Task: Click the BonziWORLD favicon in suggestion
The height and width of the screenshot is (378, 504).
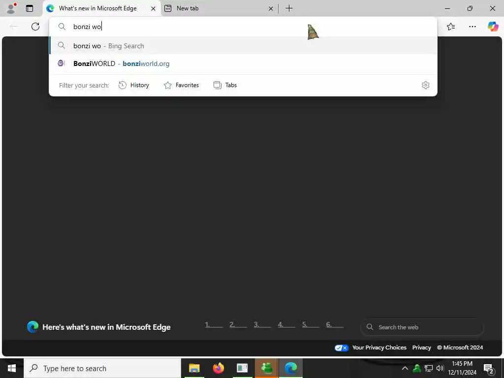Action: 61,63
